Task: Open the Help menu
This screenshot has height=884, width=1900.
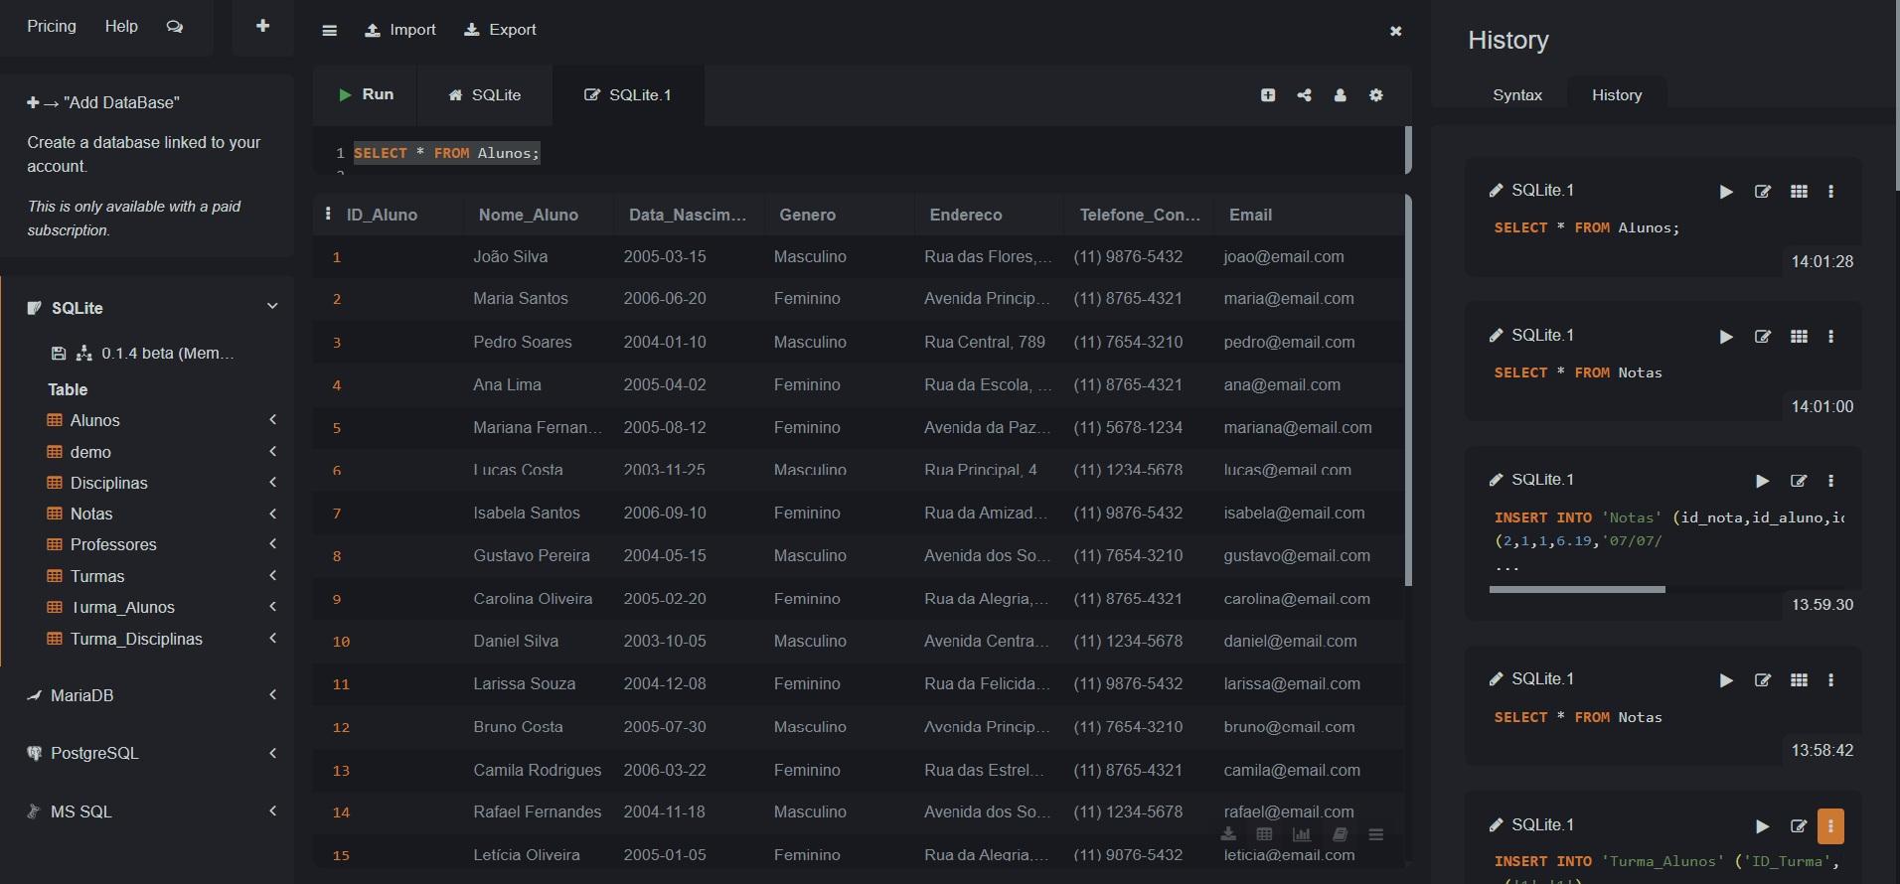Action: coord(121,27)
